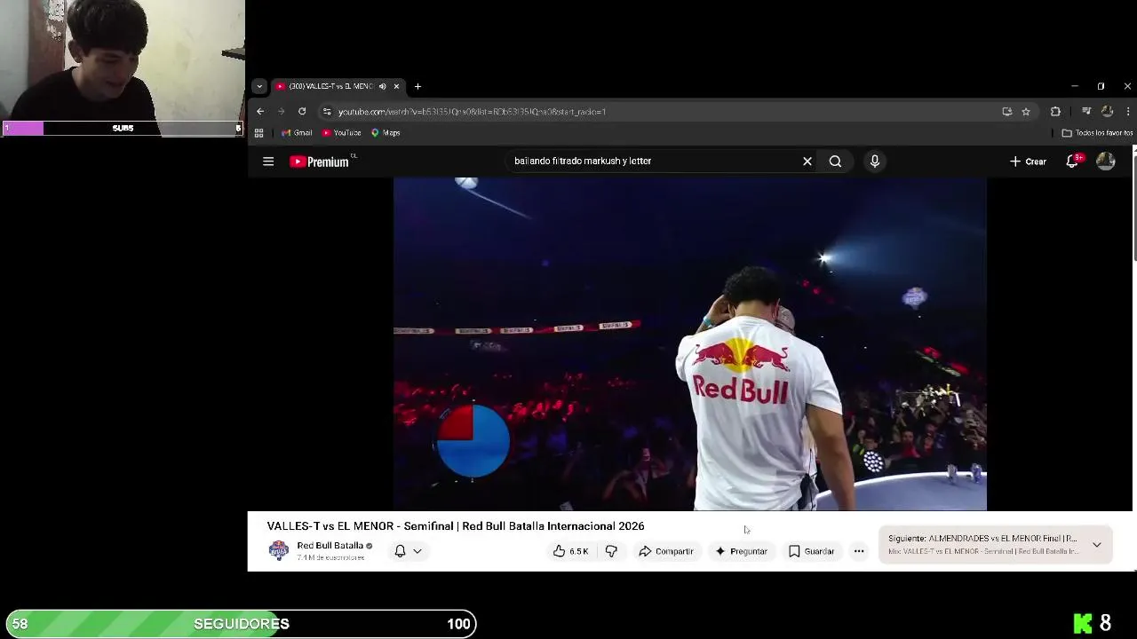Screen dimensions: 1137x639
Task: Bookmark this page with the star
Action: (1026, 112)
